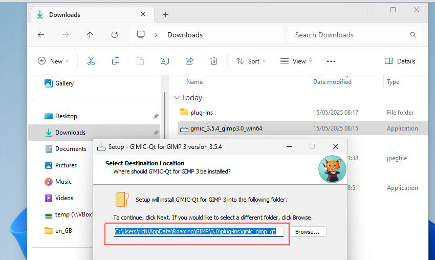This screenshot has width=435, height=260.
Task: Click the Share icon in toolbar
Action: (189, 61)
